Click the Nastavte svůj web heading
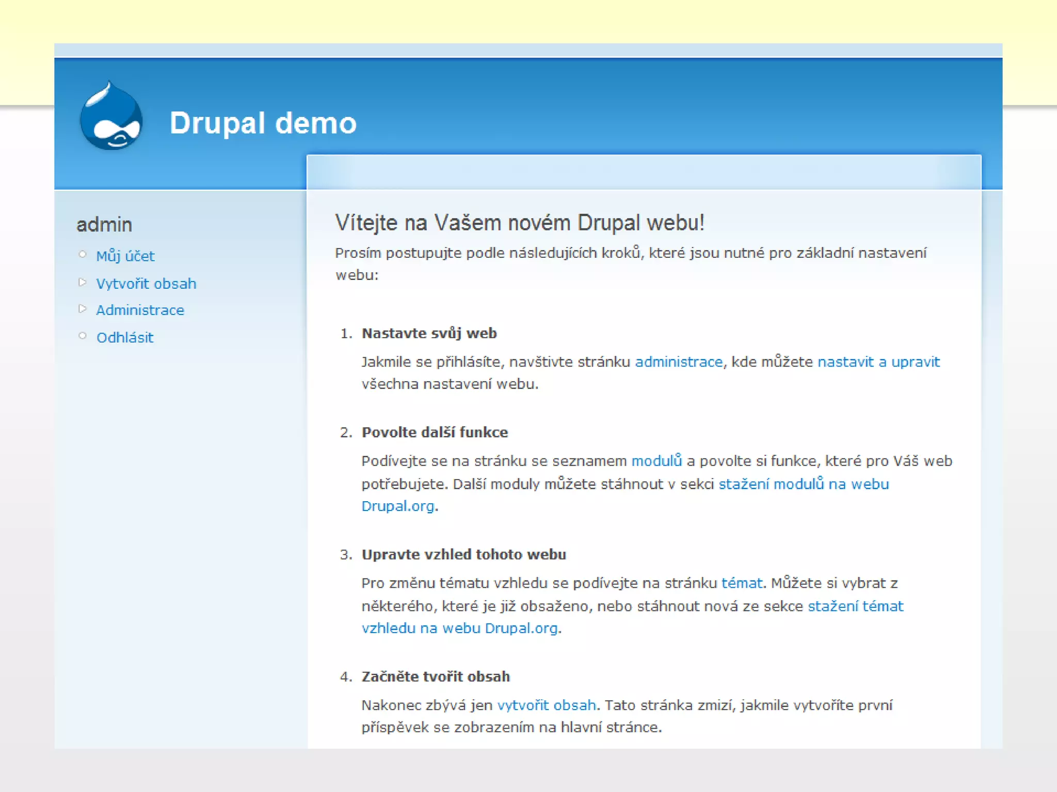This screenshot has width=1057, height=792. [429, 333]
